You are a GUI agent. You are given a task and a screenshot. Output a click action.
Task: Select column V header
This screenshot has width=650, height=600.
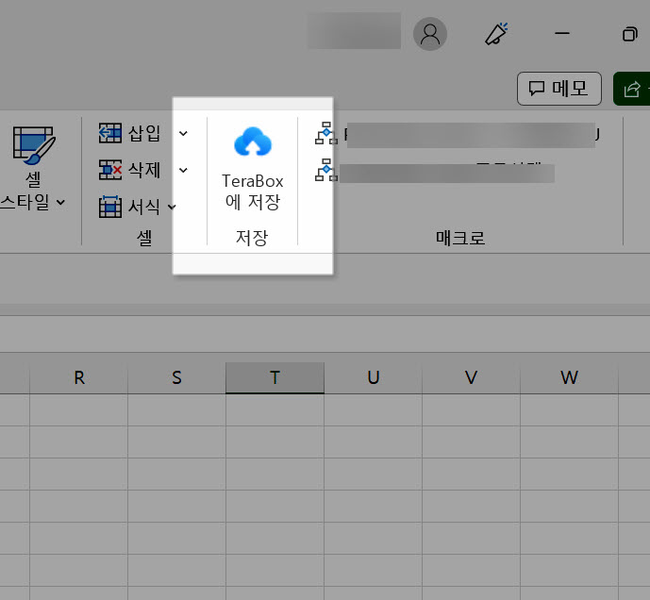(471, 377)
